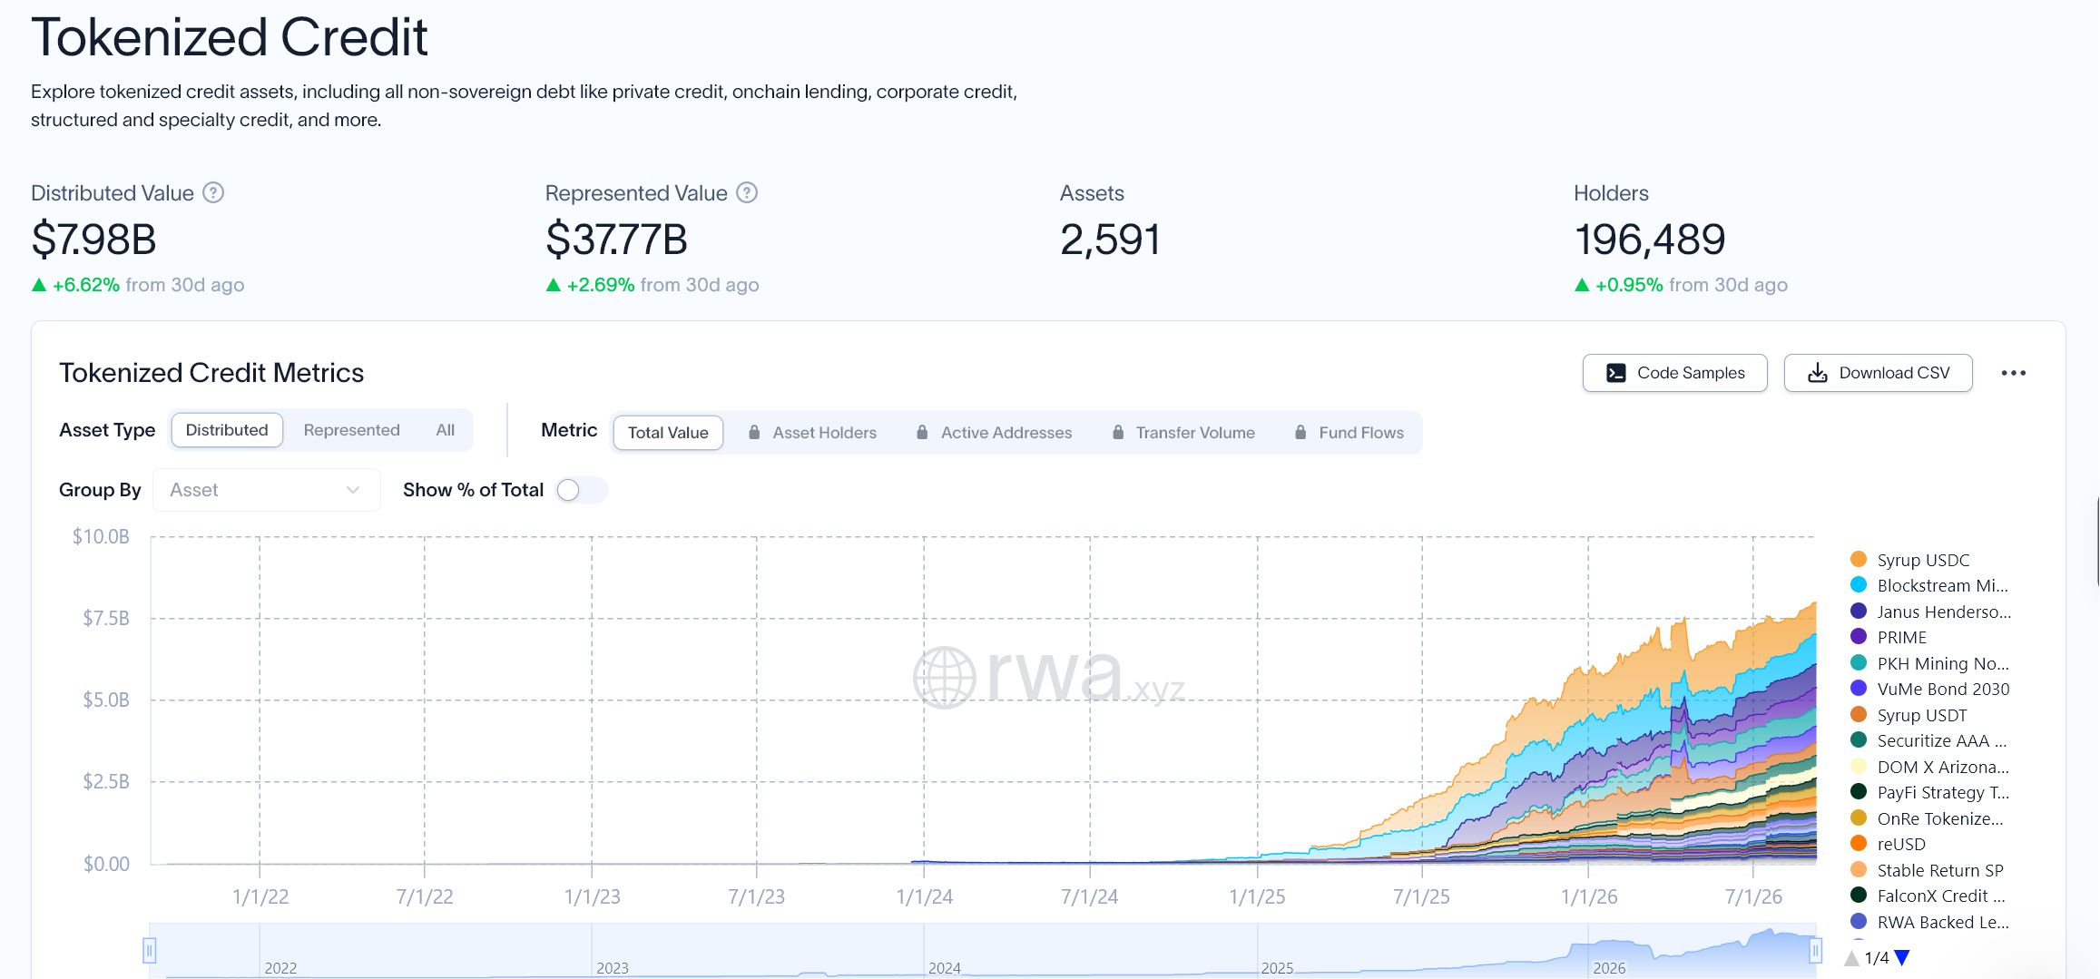Toggle VuMe Bond 2030 legend swatch
2100x979 pixels.
click(x=1859, y=689)
